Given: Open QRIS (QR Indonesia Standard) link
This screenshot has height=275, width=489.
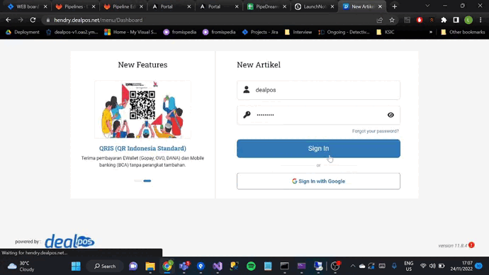Looking at the screenshot, I should click(142, 148).
